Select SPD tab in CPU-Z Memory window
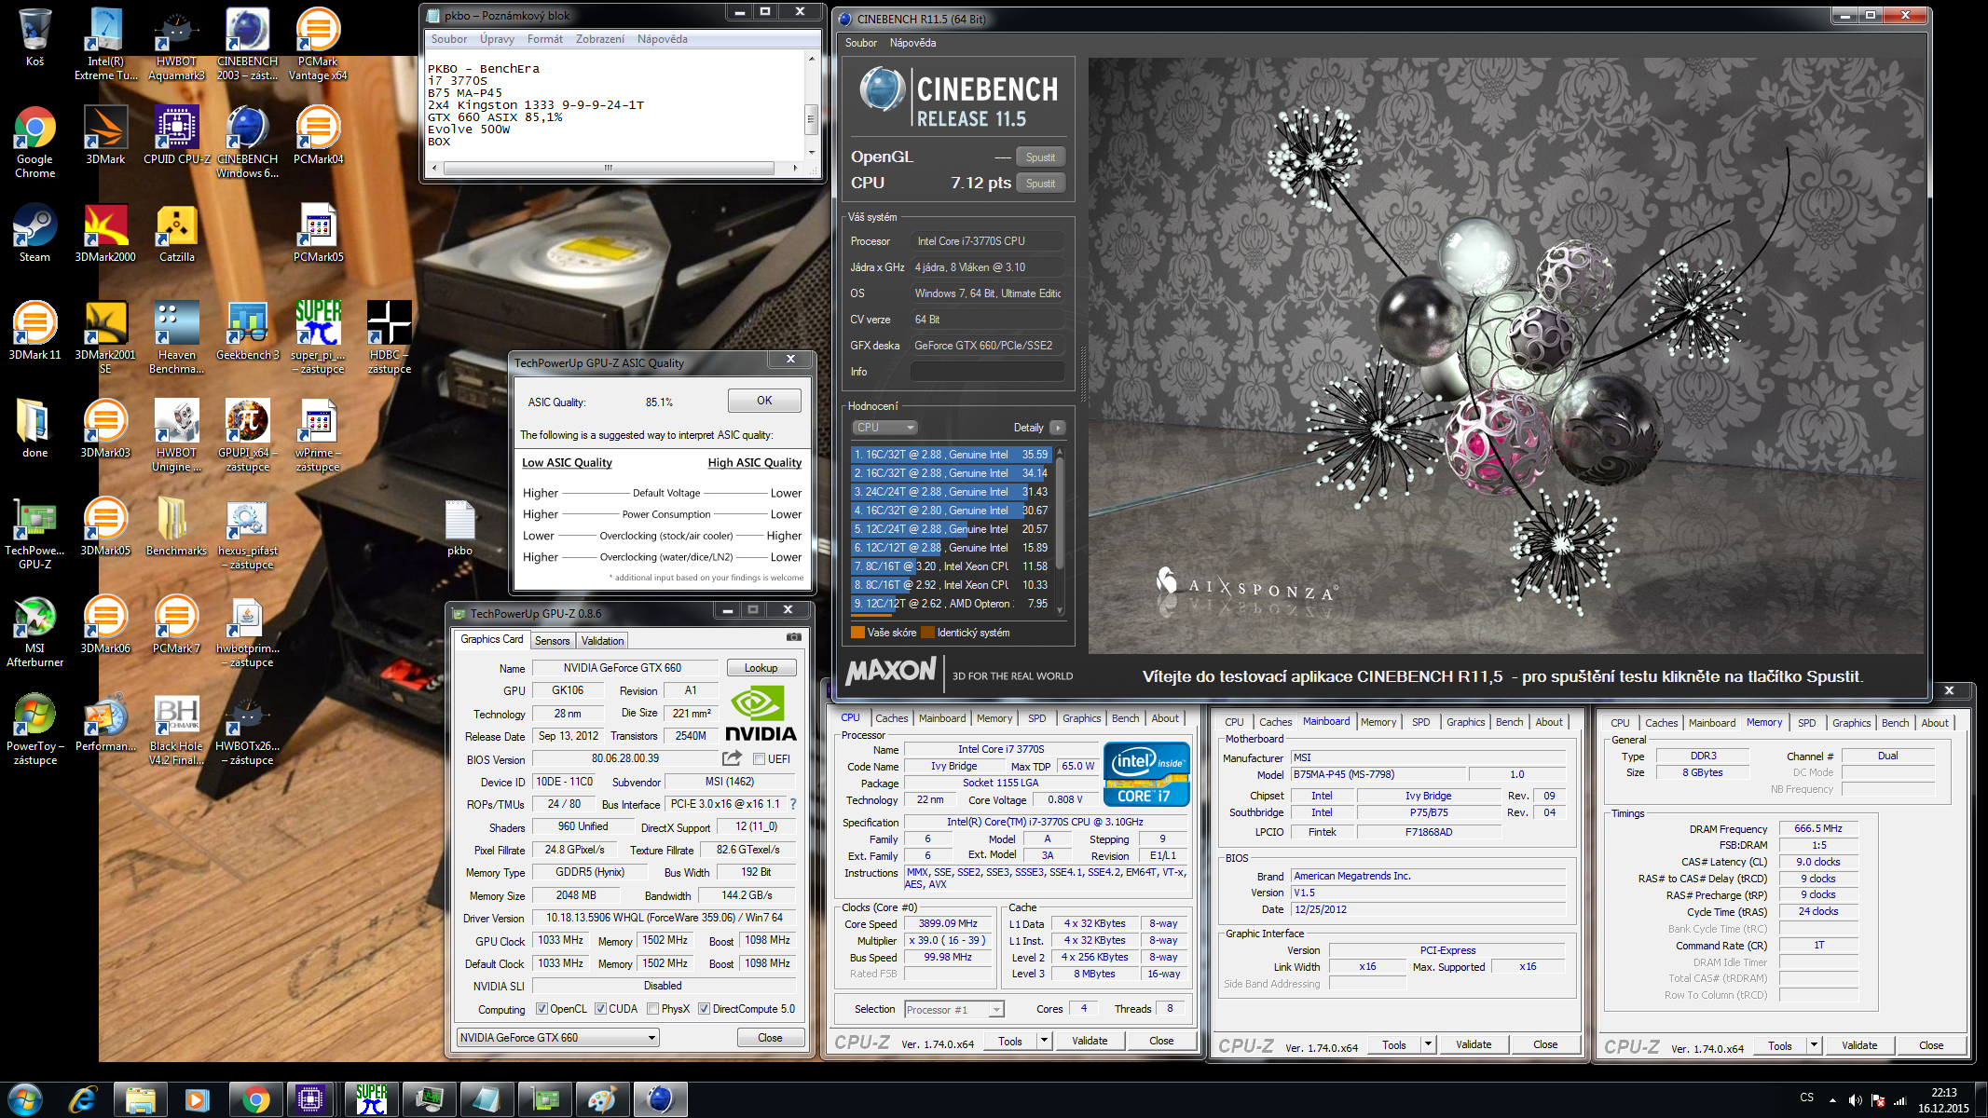 click(1806, 723)
